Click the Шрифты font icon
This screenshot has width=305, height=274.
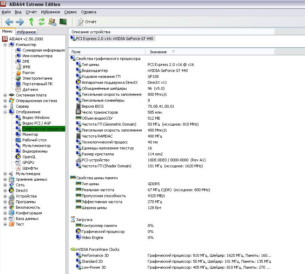pyautogui.click(x=18, y=168)
